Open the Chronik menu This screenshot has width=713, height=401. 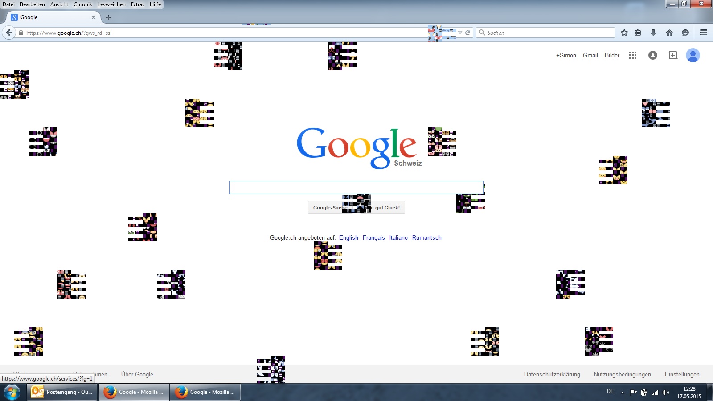click(83, 4)
